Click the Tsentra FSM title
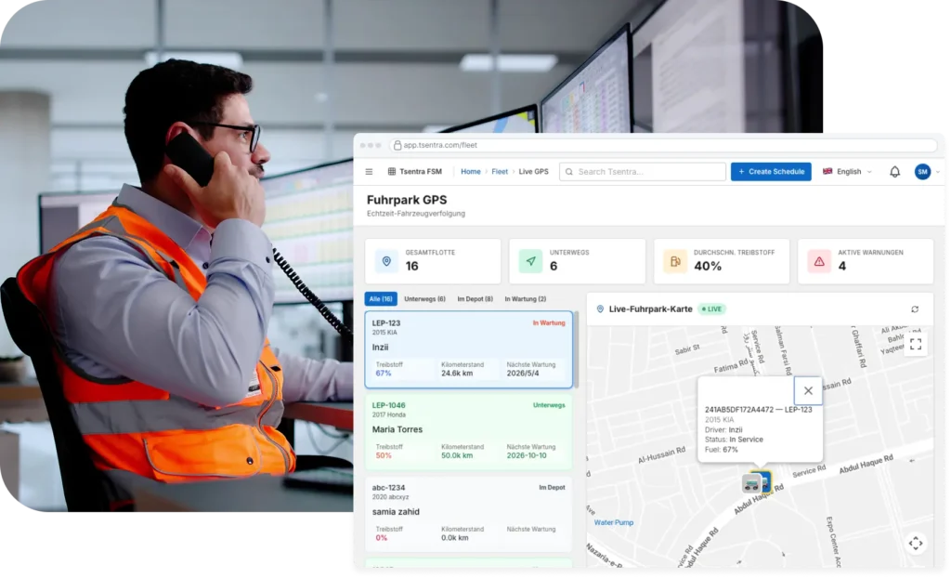Screen dimensions: 951x578 click(421, 172)
